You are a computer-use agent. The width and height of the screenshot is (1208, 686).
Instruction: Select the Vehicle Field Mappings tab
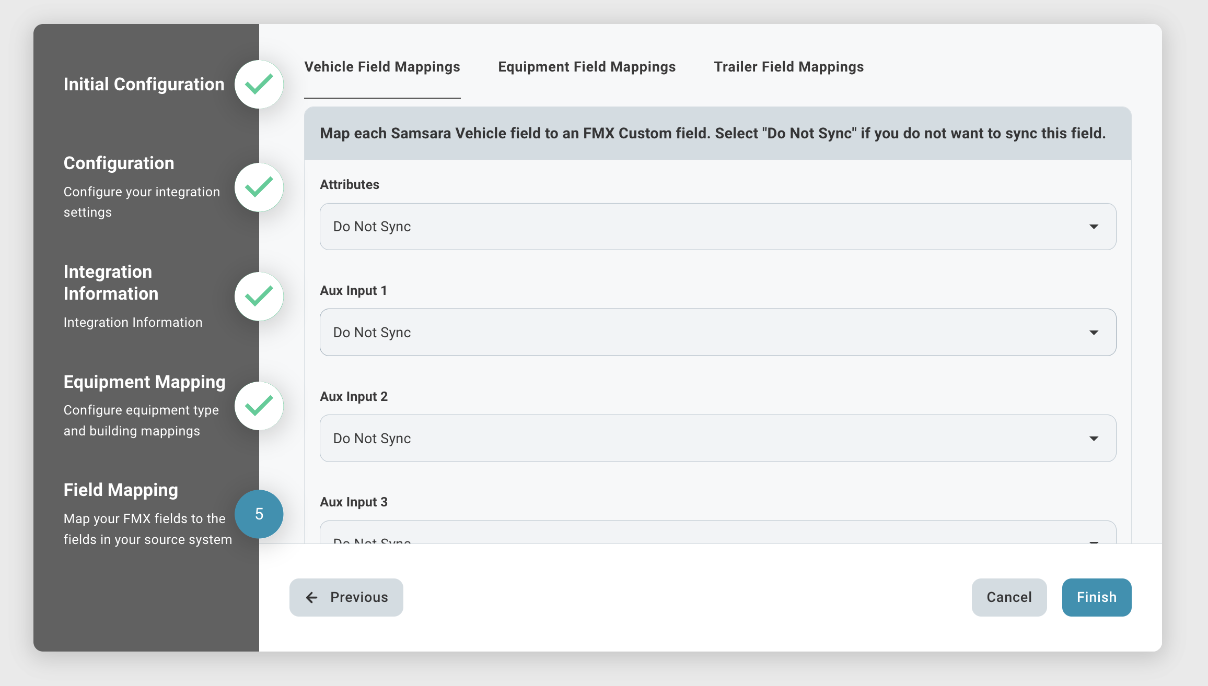click(x=382, y=67)
